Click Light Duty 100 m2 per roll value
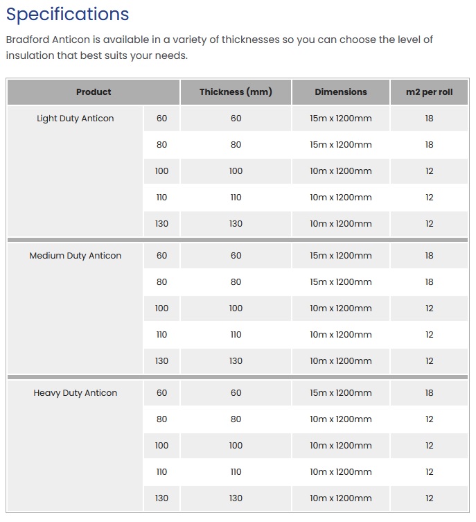Screen dimensions: 476x522 (429, 171)
